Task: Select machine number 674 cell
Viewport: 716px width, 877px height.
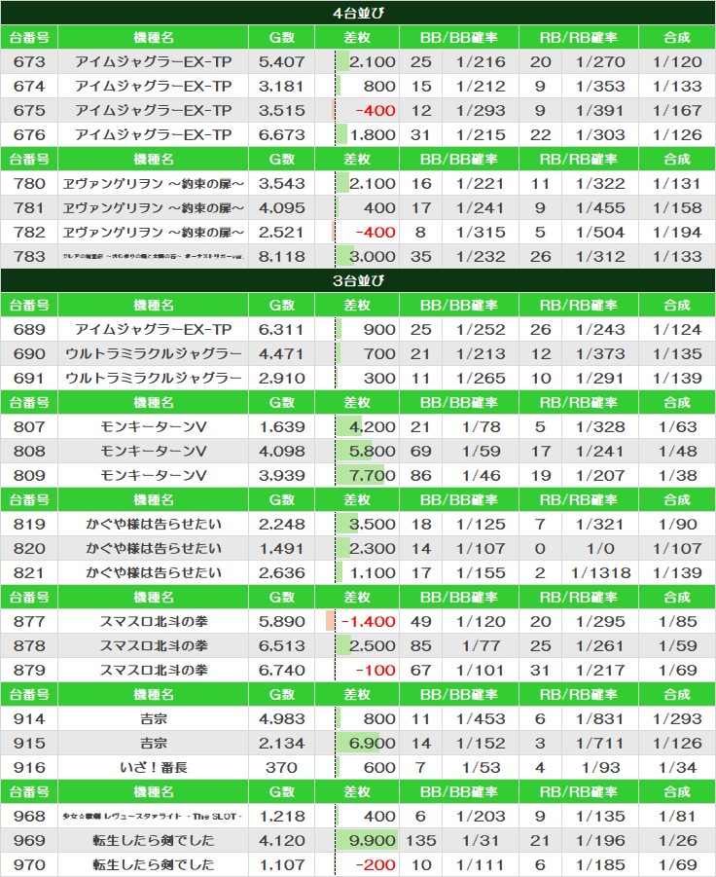Action: 29,86
